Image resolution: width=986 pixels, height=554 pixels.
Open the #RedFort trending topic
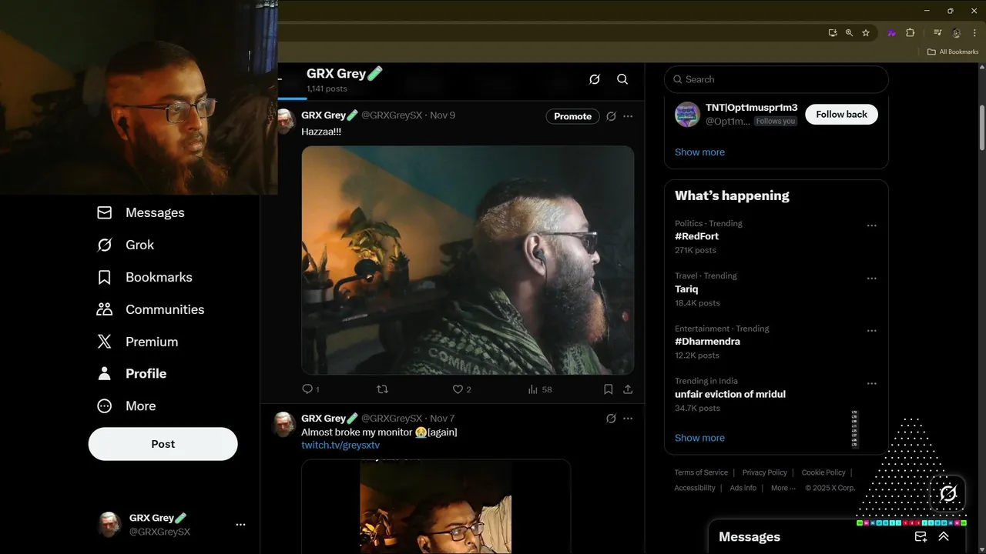(x=696, y=236)
